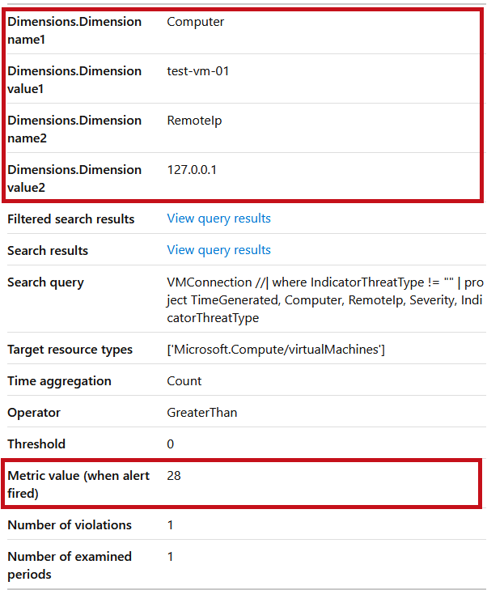Select the GreaterThan operator value
Viewport: 487px width, 590px height.
(x=202, y=413)
